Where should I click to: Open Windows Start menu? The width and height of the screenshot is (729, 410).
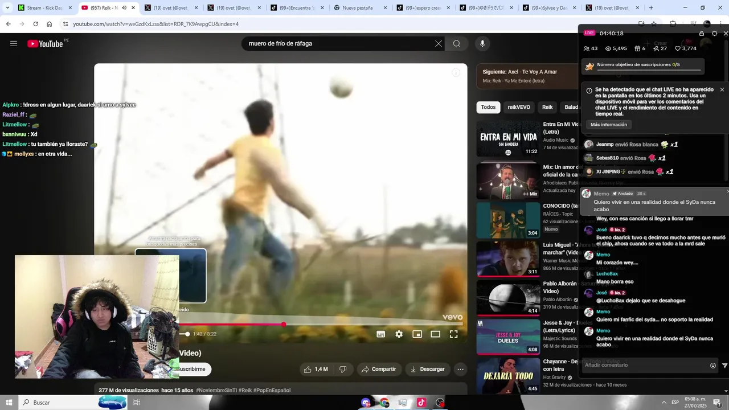[9, 403]
